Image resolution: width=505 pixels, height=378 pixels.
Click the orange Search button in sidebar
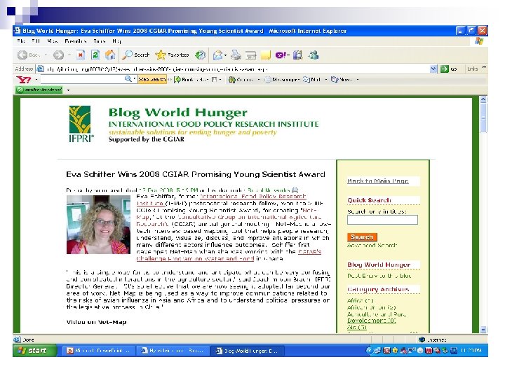click(362, 237)
